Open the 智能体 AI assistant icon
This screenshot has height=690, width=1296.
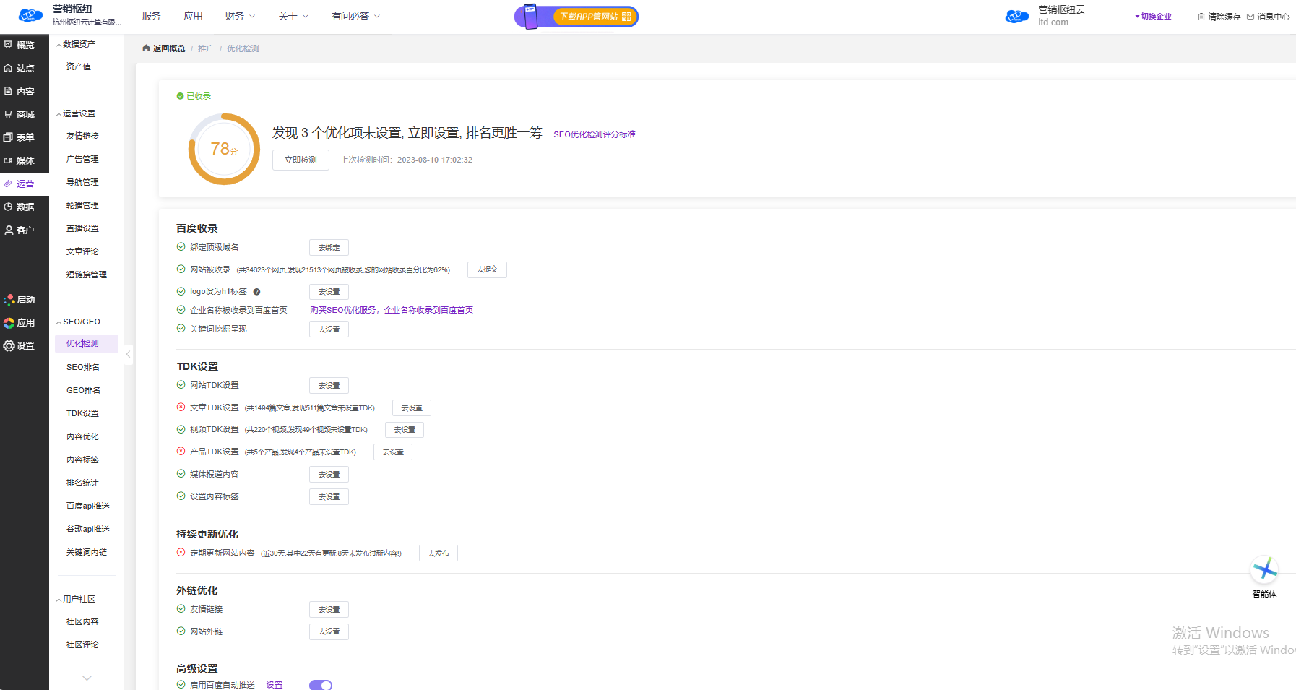coord(1264,571)
